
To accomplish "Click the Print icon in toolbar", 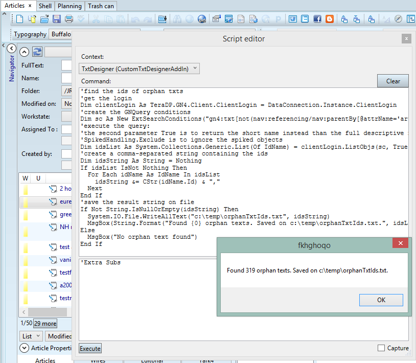I will click(69, 19).
